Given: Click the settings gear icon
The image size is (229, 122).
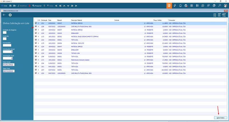Looking at the screenshot, I should (10, 15).
